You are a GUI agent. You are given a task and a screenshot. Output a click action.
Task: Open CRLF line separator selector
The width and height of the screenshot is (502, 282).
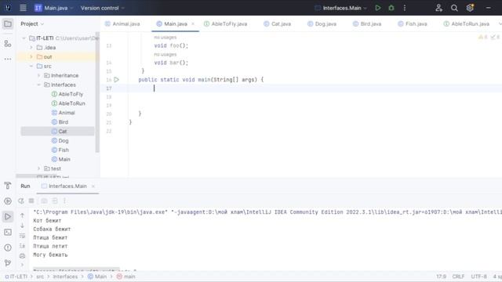pos(458,277)
